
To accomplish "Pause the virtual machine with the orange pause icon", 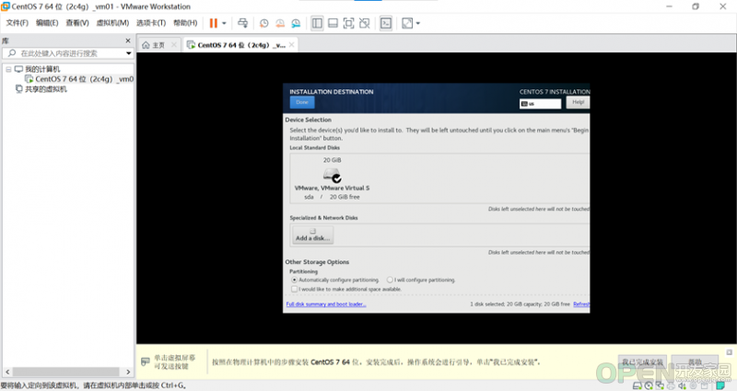I will click(214, 23).
